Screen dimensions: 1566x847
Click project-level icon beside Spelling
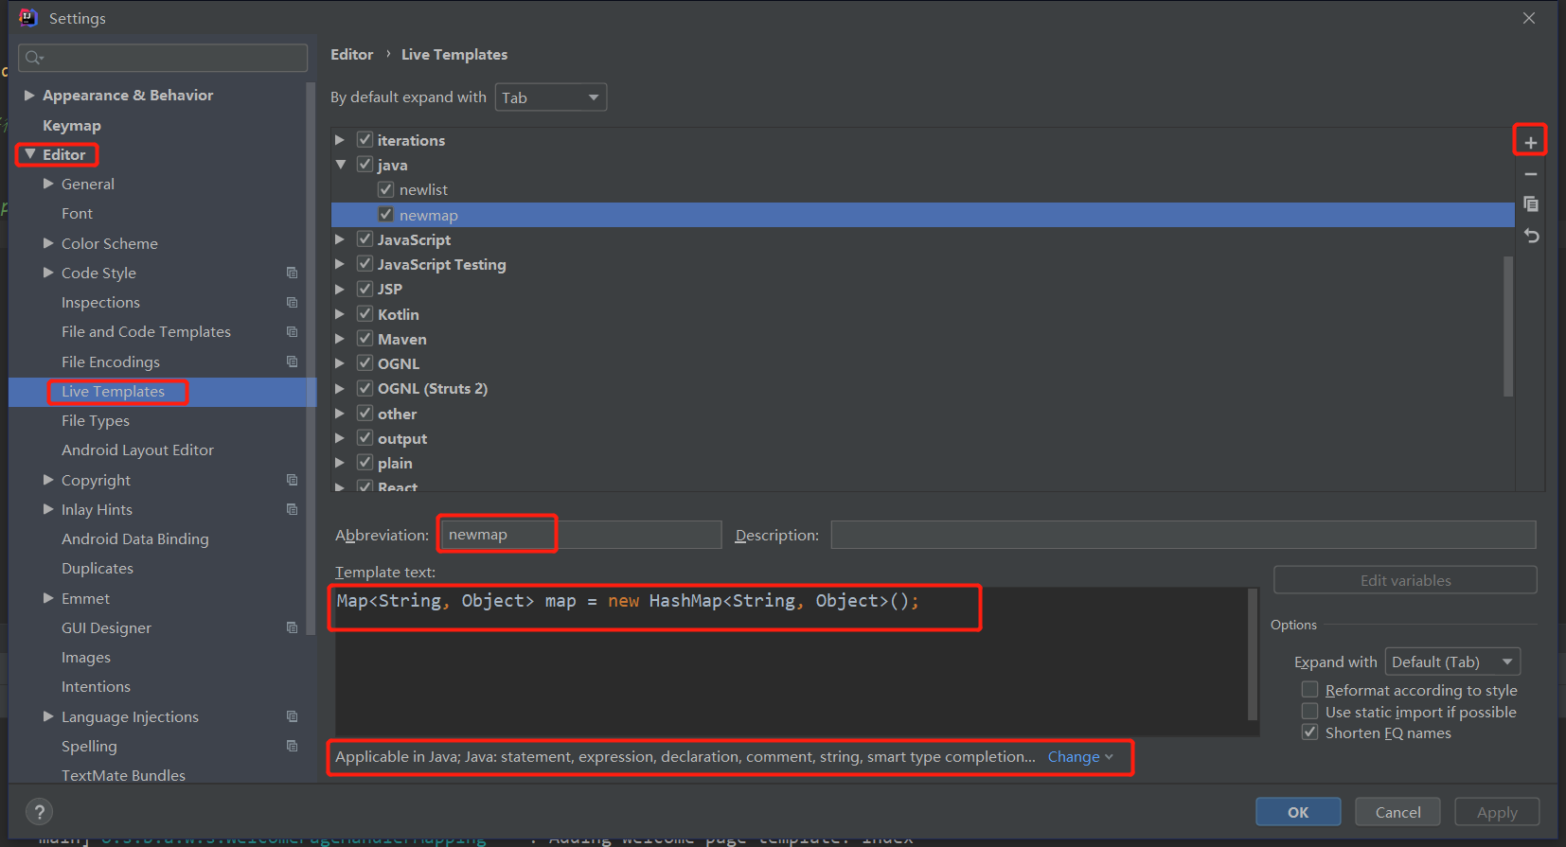point(292,746)
